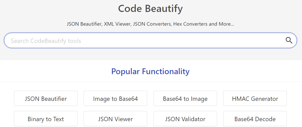Click XML Viewer in the tagline
This screenshot has width=302, height=127.
click(x=117, y=24)
